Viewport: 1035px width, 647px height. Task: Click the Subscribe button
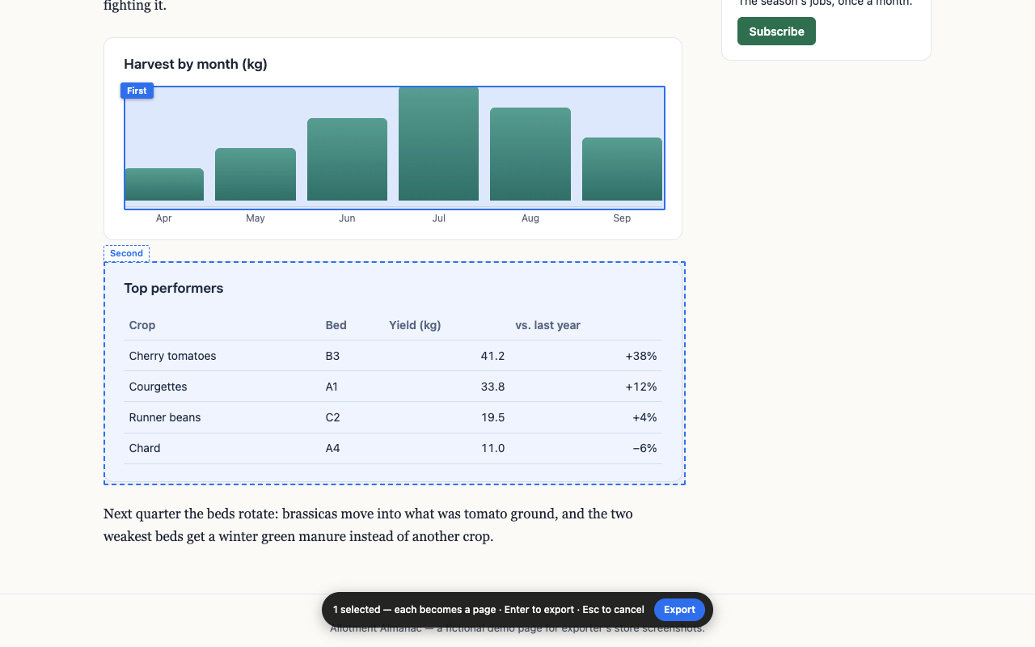point(776,32)
